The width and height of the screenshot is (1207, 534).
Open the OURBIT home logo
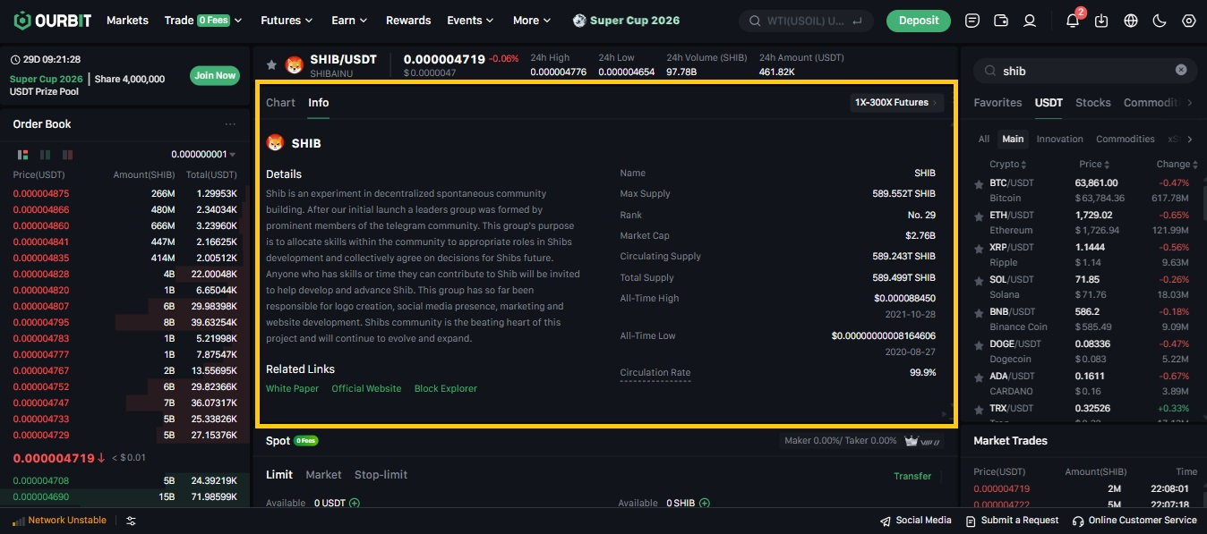[x=52, y=20]
